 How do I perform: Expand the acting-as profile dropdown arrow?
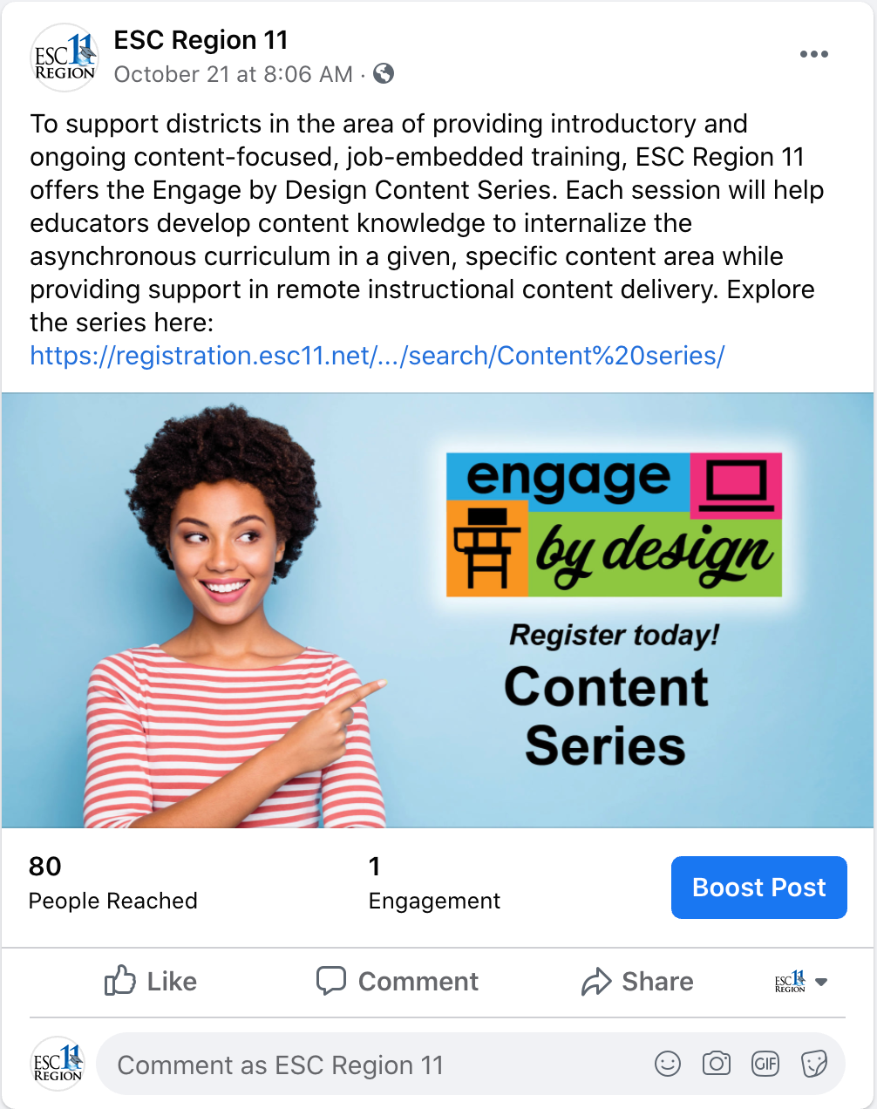tap(821, 983)
